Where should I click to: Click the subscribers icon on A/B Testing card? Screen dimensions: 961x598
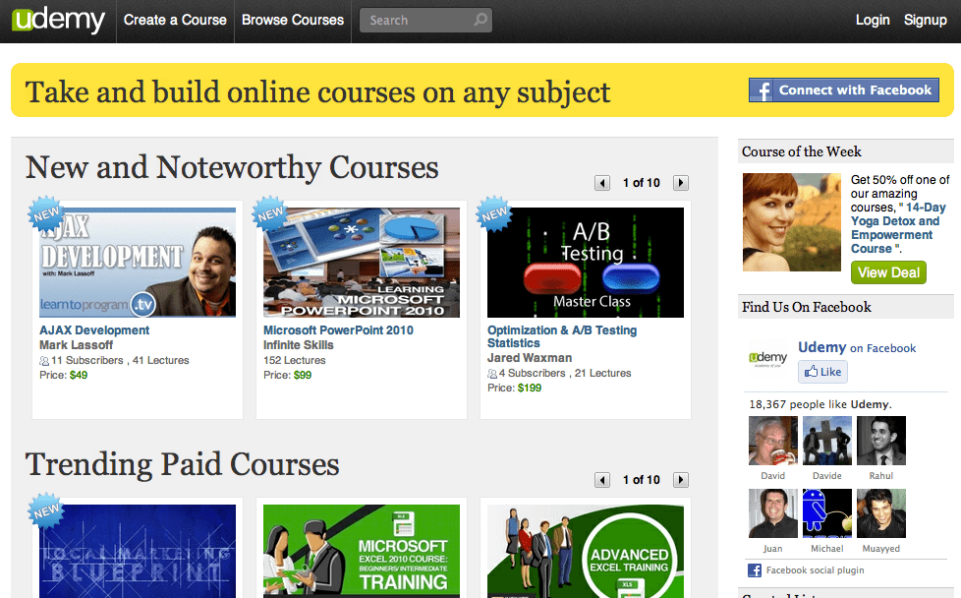pos(492,374)
